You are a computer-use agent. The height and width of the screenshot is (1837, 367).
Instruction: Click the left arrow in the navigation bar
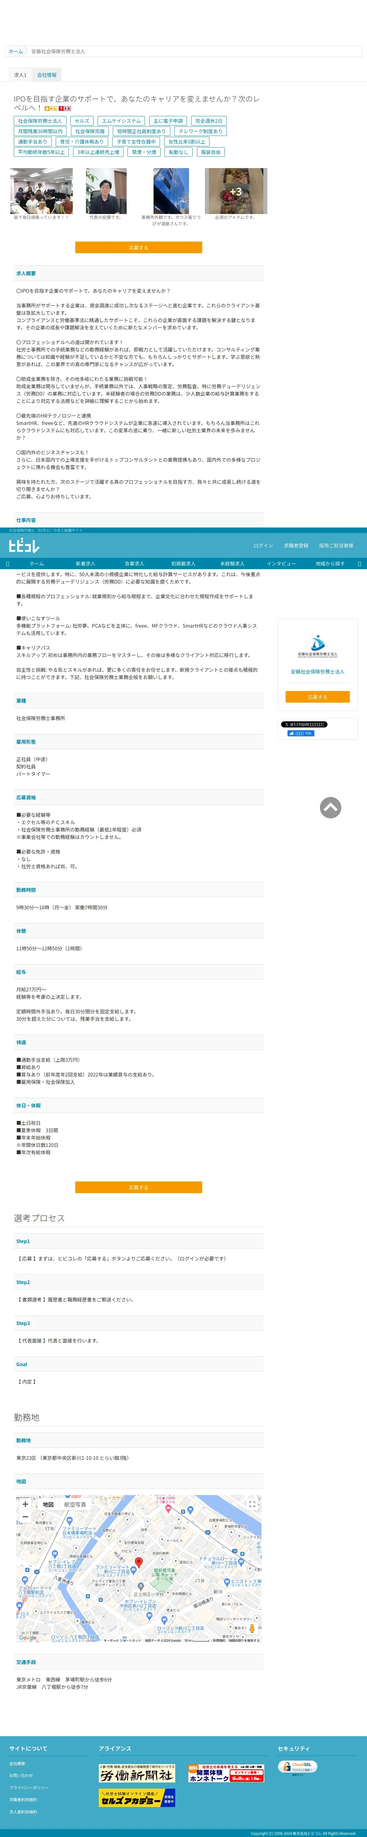[x=8, y=563]
